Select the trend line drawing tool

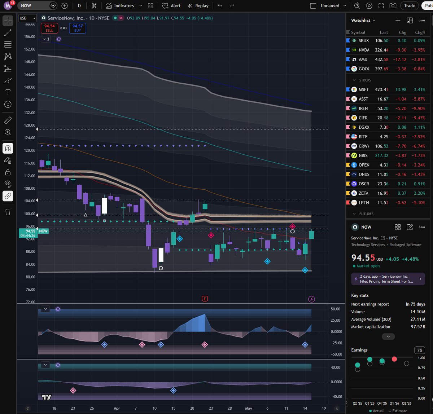click(8, 33)
